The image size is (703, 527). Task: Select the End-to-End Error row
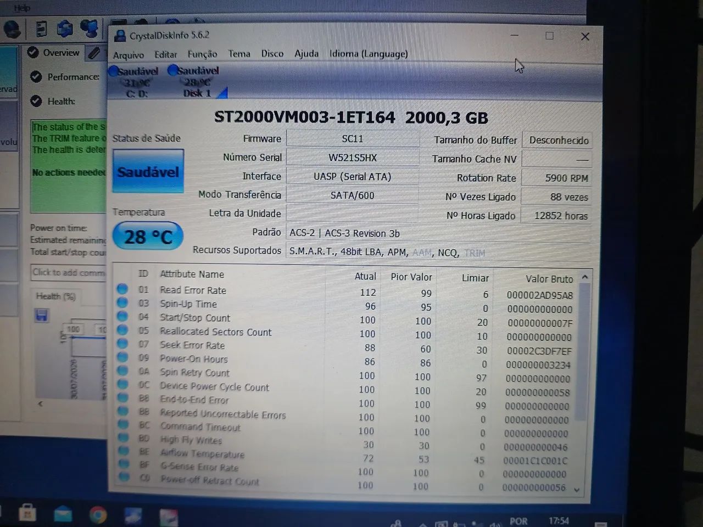point(345,402)
